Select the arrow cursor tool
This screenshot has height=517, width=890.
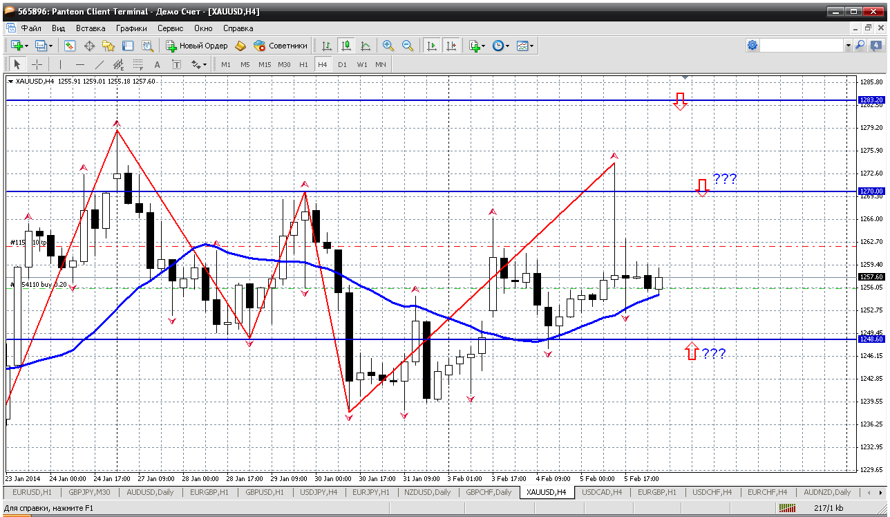[17, 64]
